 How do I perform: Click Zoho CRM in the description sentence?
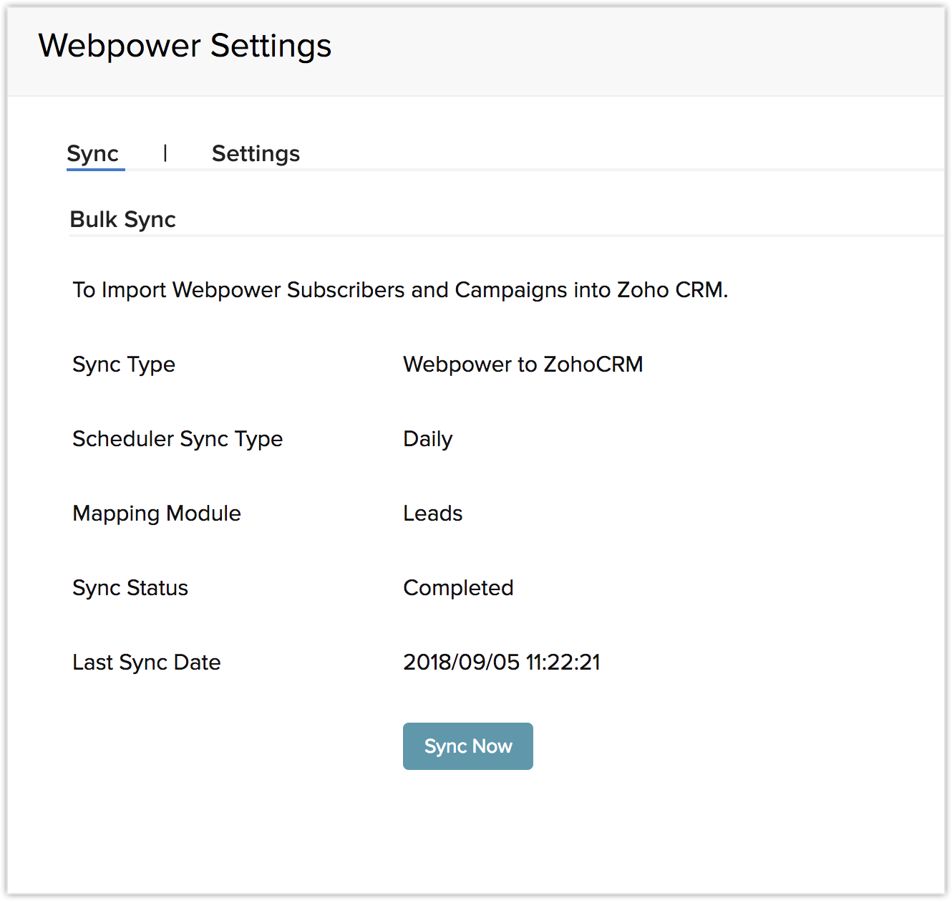click(671, 290)
